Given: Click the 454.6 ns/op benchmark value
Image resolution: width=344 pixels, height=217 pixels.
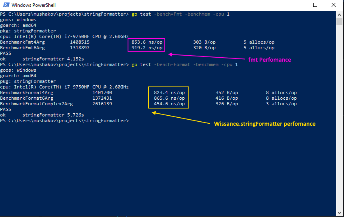Looking at the screenshot, I should point(169,104).
